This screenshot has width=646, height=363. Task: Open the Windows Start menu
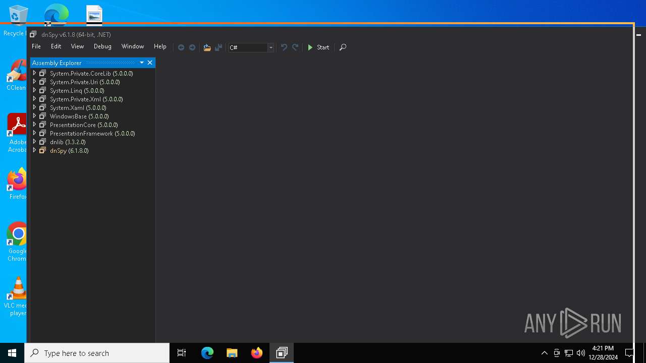point(12,353)
